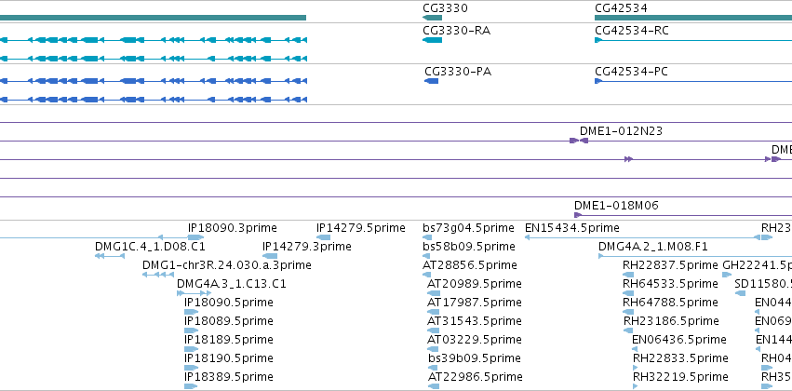The image size is (792, 391).
Task: Select the RH64788.5prime EST
Action: pyautogui.click(x=628, y=312)
